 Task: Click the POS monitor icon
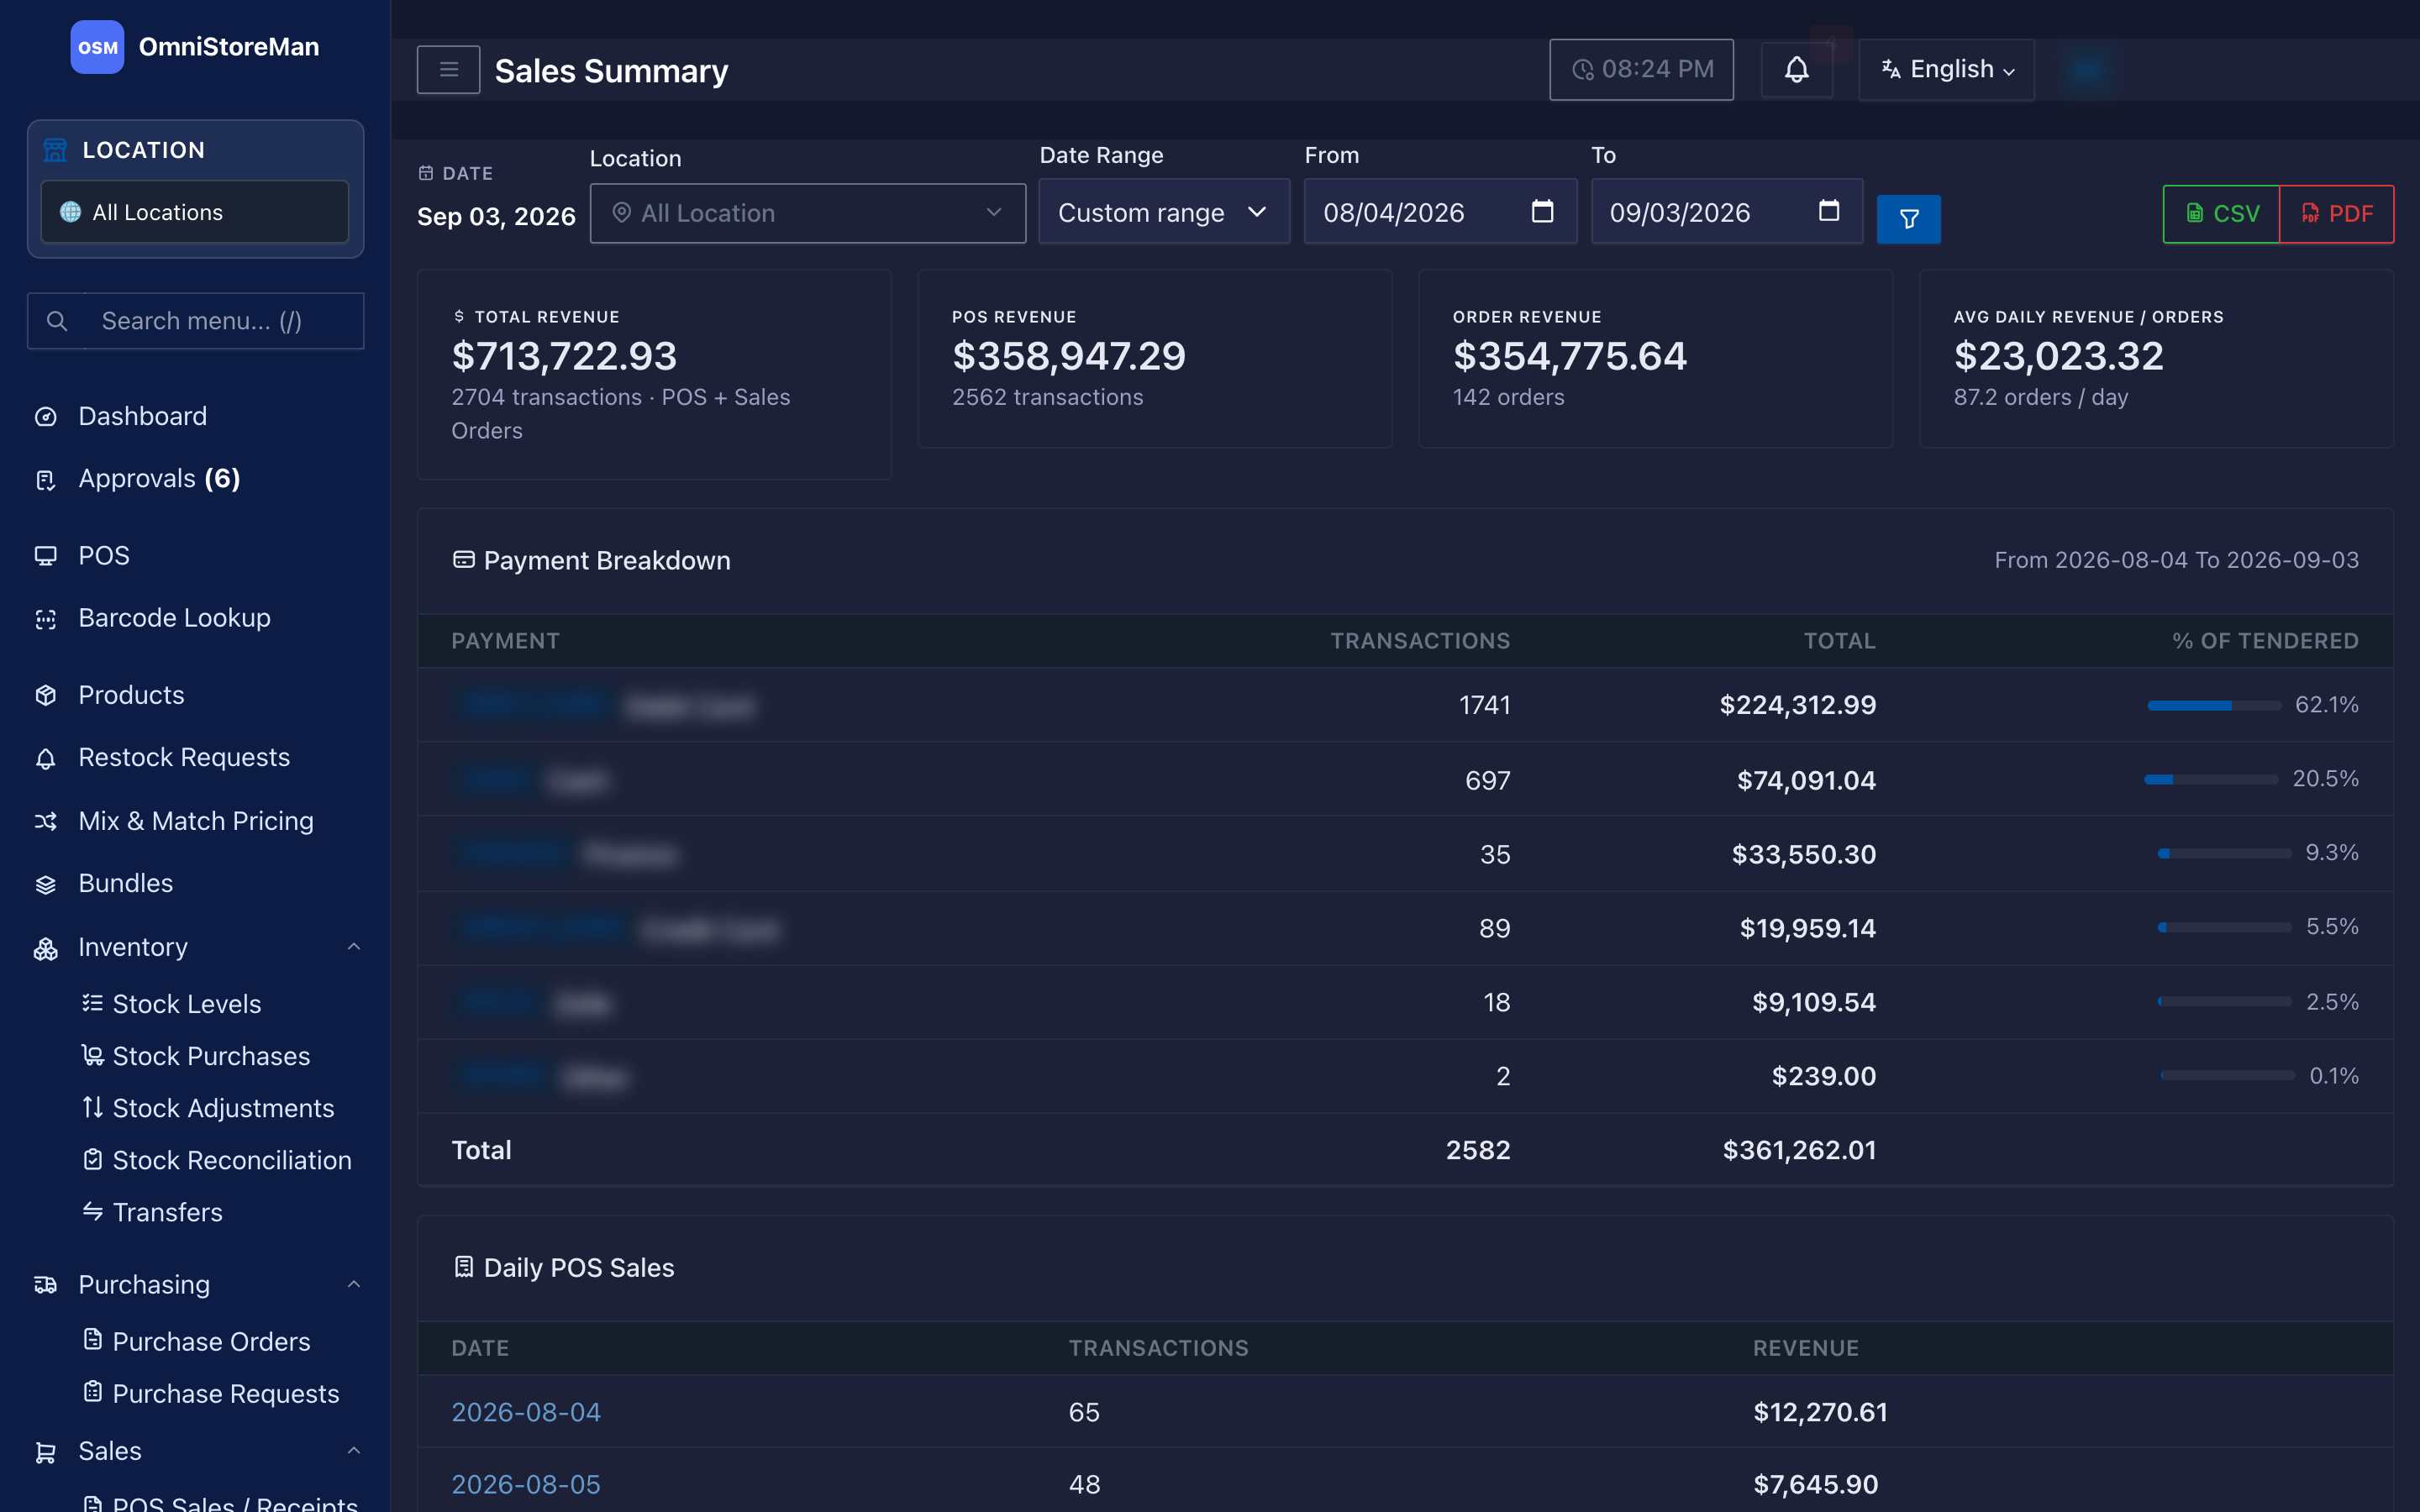[45, 556]
